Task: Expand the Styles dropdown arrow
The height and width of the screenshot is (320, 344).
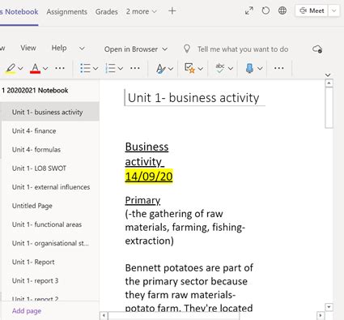Action: [x=171, y=69]
